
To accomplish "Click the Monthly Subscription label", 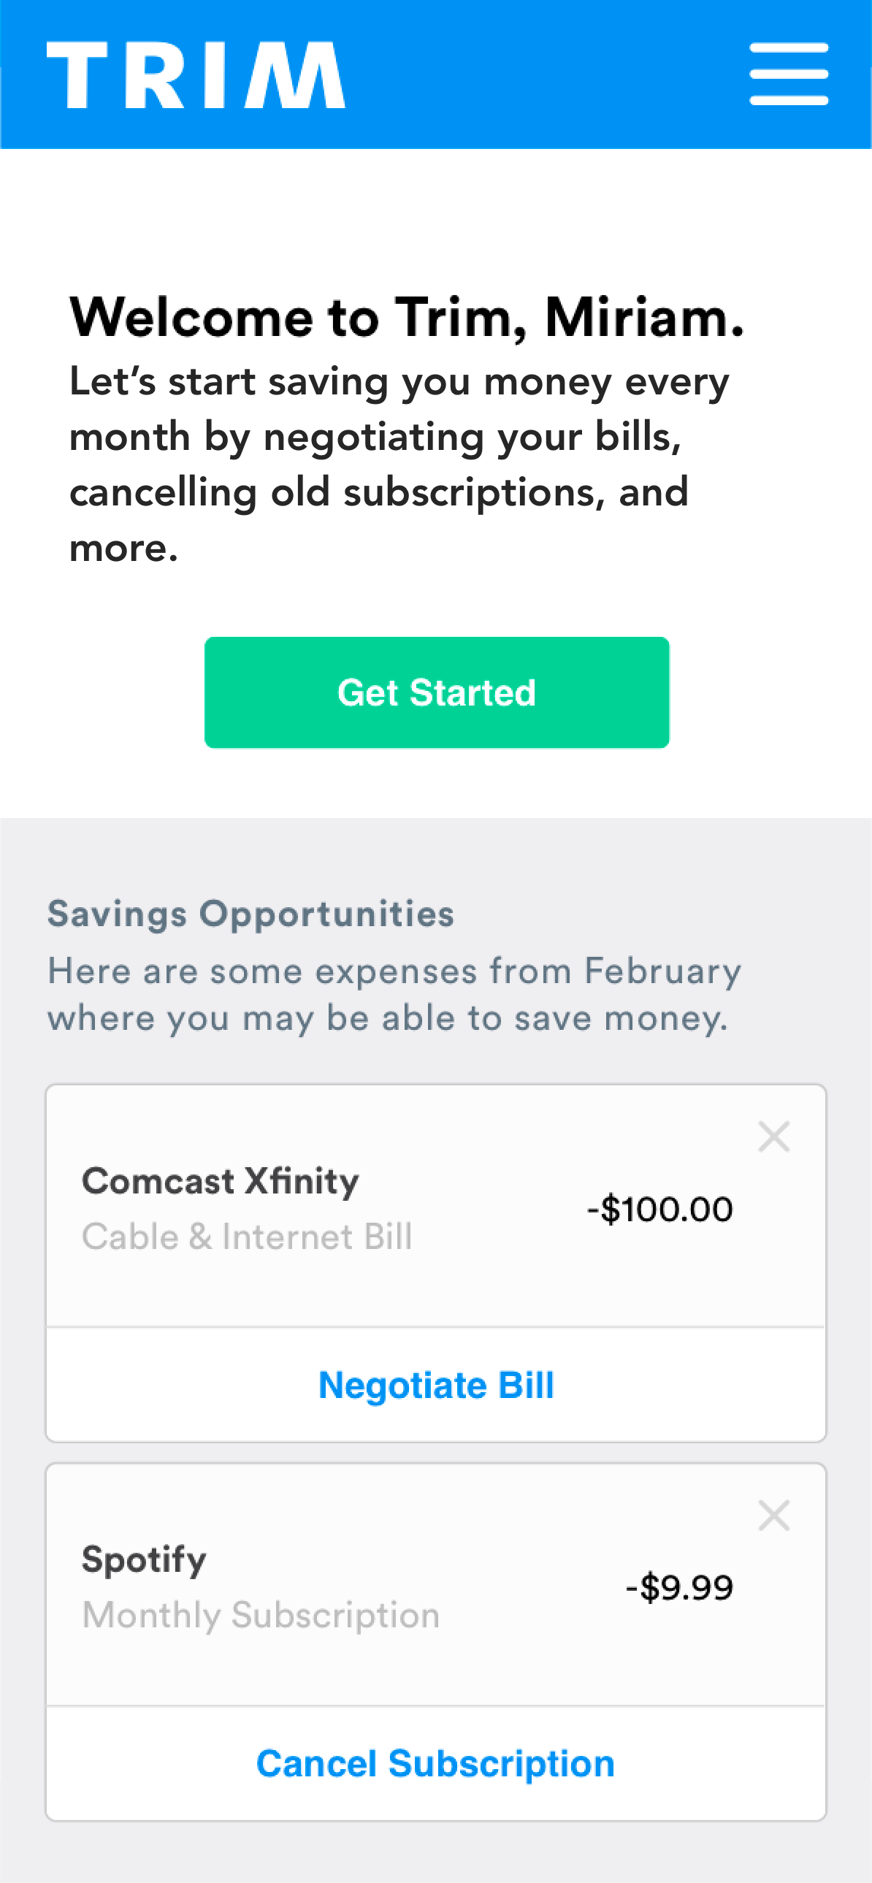I will [261, 1616].
